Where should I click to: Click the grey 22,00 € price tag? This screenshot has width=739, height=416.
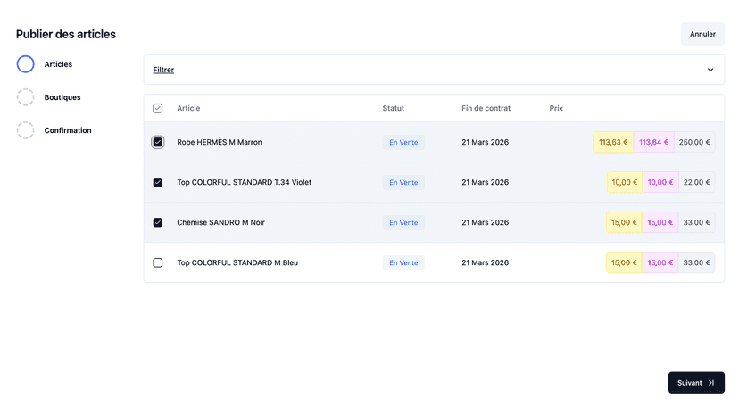click(696, 182)
